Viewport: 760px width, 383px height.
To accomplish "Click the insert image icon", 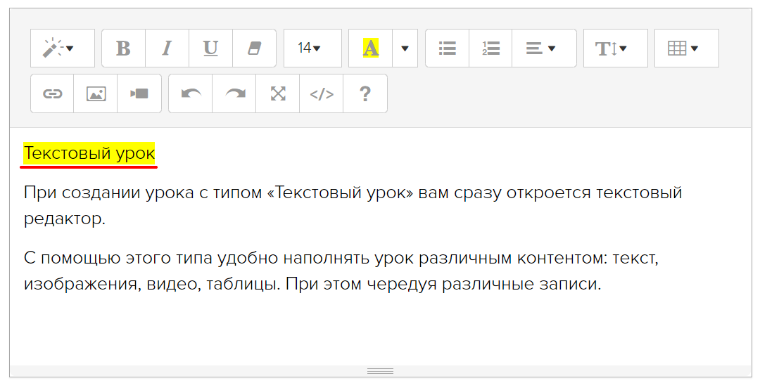I will click(x=96, y=93).
